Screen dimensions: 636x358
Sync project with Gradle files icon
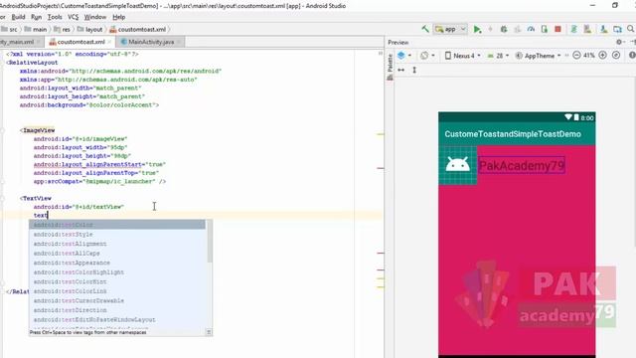coord(574,29)
